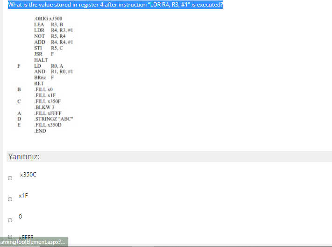Click the 'LD R0, A' line labeled F
This screenshot has width=332, height=247.
click(x=49, y=66)
